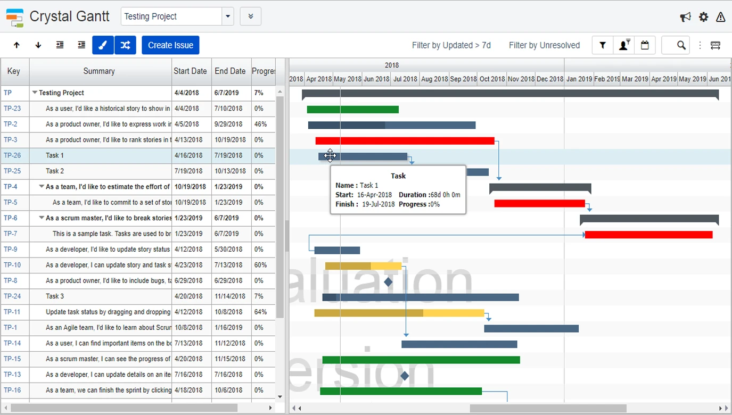Click the TP-8 milestone diamond
The width and height of the screenshot is (732, 415).
point(388,282)
